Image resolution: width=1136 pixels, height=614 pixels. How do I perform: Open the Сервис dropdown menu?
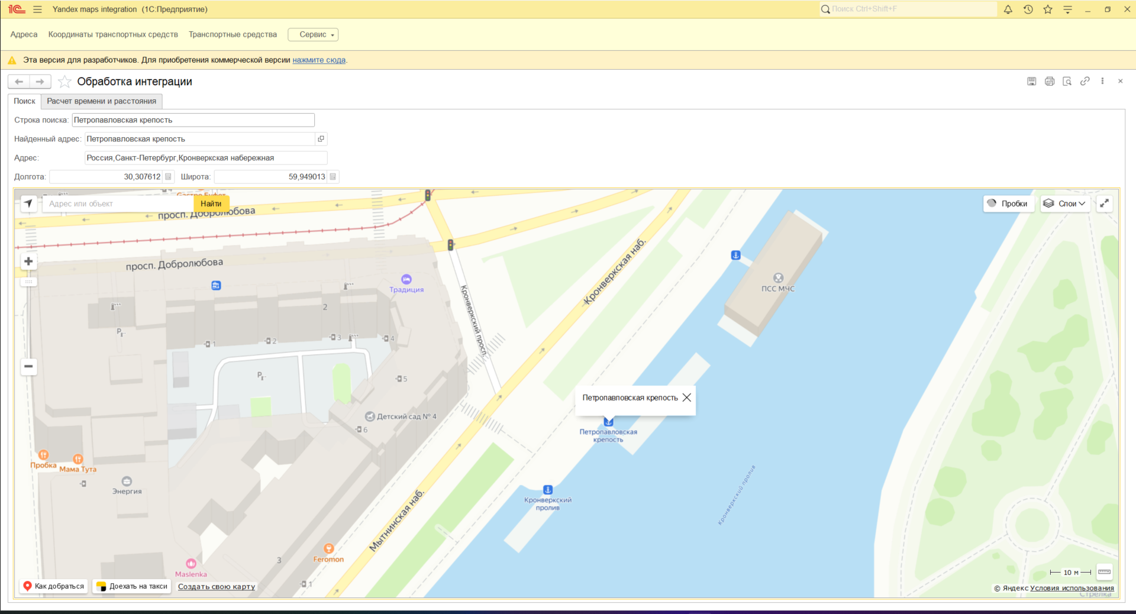tap(313, 34)
